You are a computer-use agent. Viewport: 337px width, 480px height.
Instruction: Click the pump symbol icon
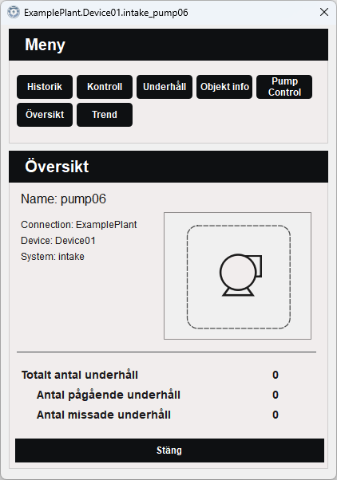click(x=241, y=275)
